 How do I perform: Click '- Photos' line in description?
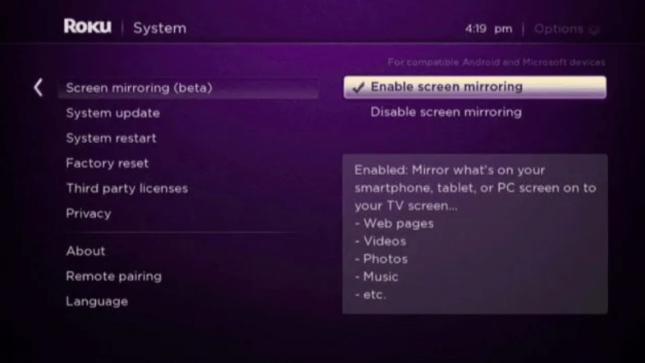(381, 259)
